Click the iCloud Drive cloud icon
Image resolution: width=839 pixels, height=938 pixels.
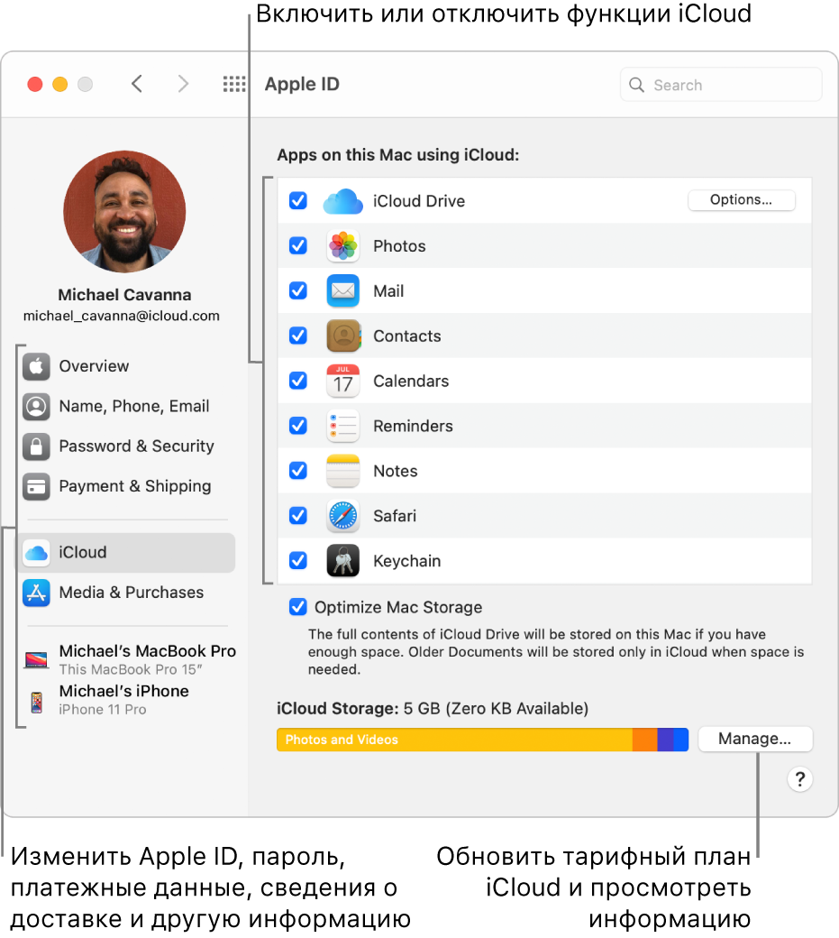pos(343,201)
